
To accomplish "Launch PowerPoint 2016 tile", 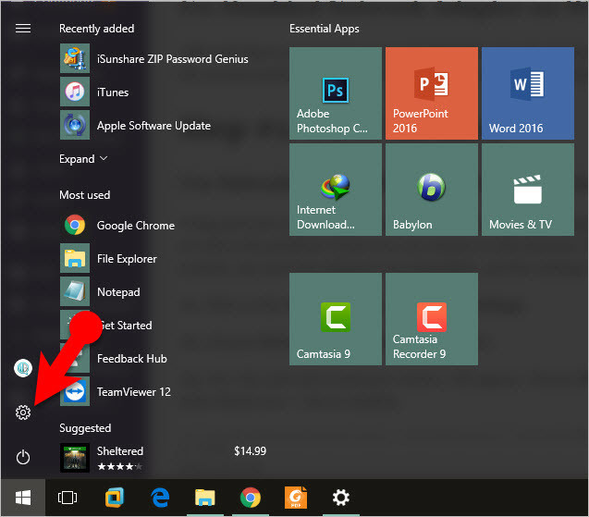I will pos(432,93).
